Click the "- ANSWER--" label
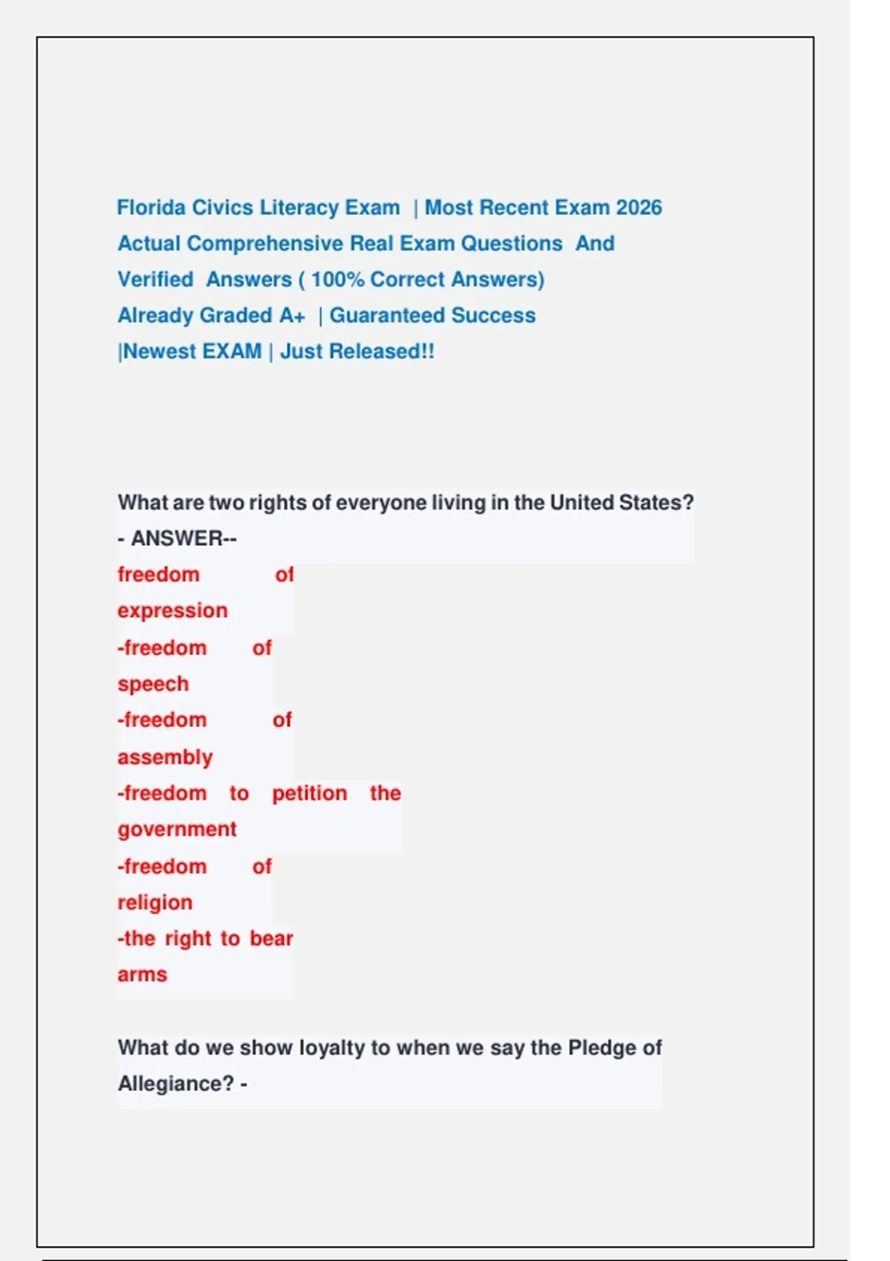Image resolution: width=890 pixels, height=1261 pixels. coord(177,538)
